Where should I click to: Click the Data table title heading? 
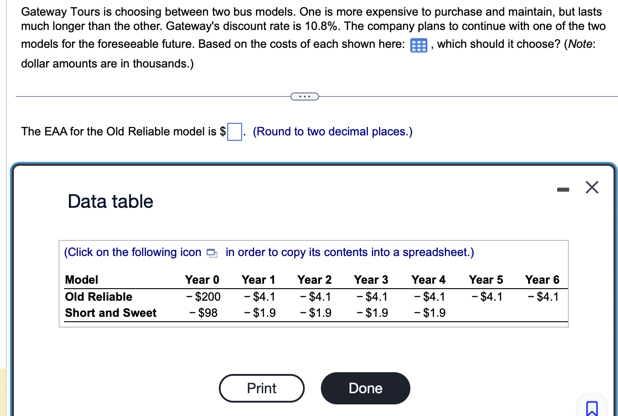(110, 202)
